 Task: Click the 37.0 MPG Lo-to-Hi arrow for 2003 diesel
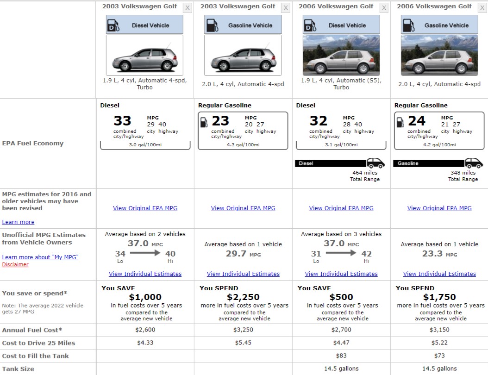[x=145, y=253]
